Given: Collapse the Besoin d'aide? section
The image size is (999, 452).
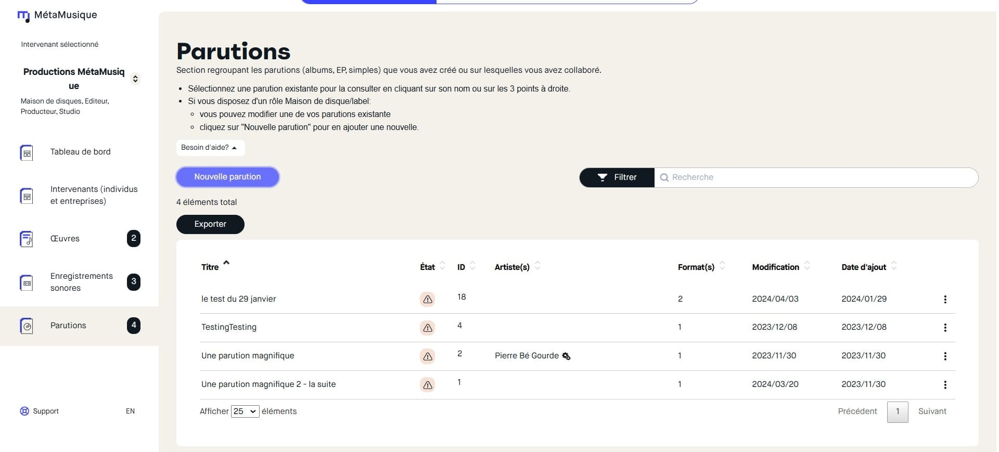Looking at the screenshot, I should [210, 148].
